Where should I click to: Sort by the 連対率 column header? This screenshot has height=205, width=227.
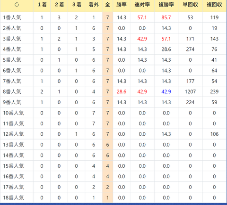142,5
